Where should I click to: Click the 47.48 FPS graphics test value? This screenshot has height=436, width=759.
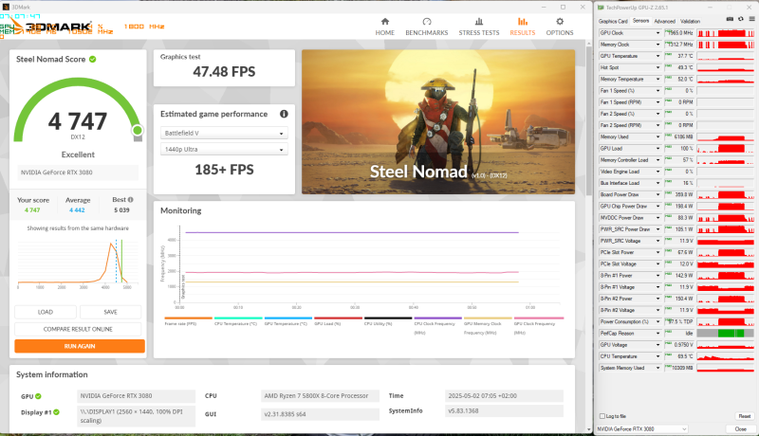click(224, 72)
